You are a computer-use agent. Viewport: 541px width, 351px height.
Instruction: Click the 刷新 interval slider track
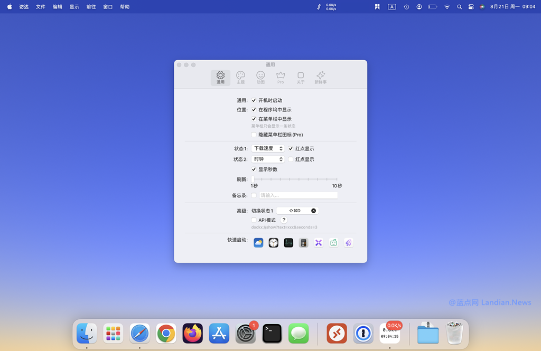tap(294, 179)
